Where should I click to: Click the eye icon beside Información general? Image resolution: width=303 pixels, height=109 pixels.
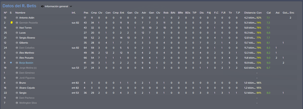pos(42,6)
